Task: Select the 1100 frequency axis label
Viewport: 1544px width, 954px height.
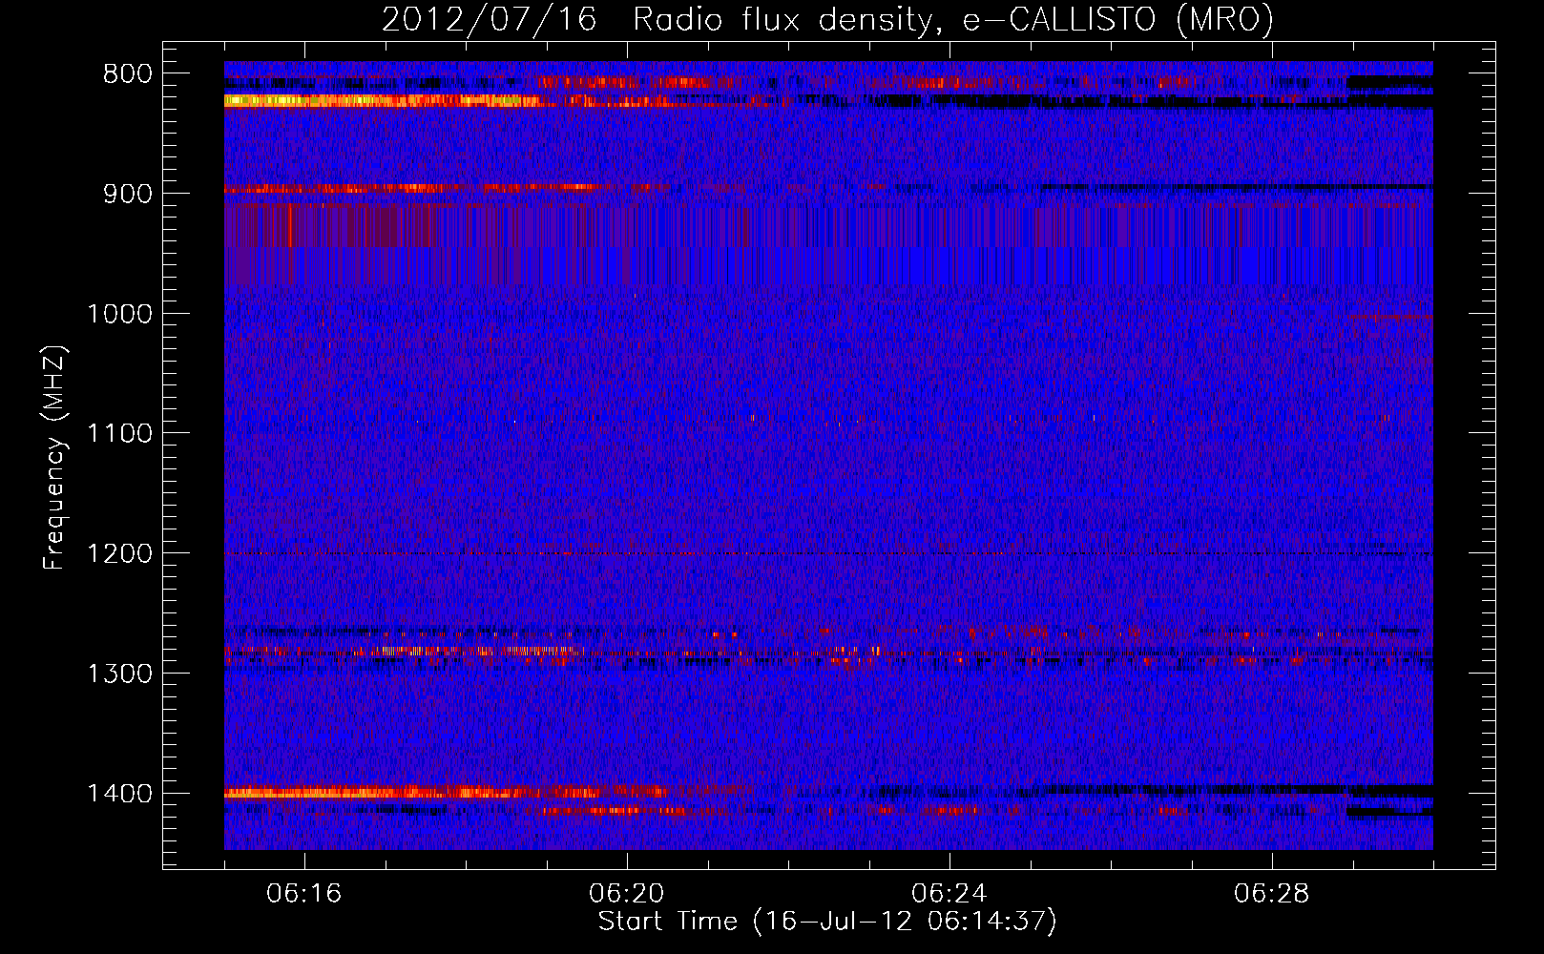Action: (x=119, y=434)
